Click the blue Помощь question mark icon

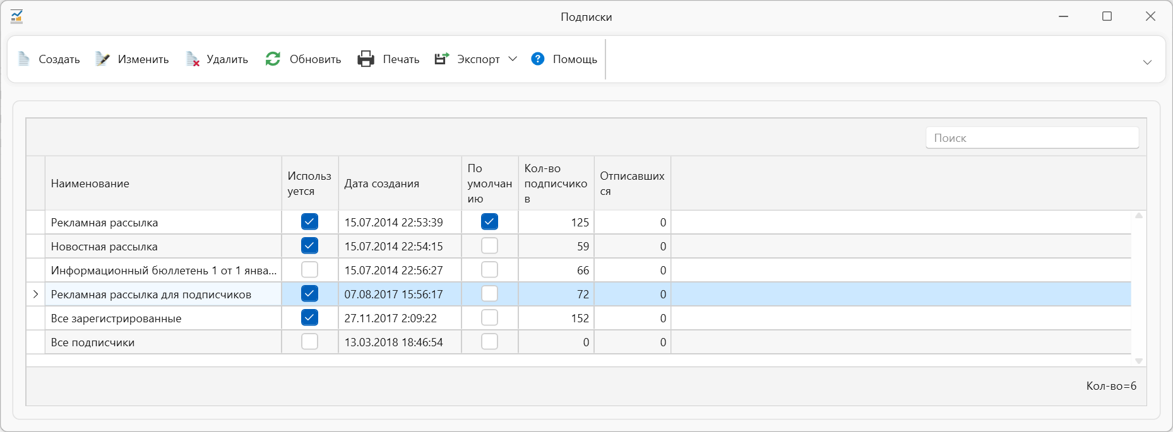(538, 59)
